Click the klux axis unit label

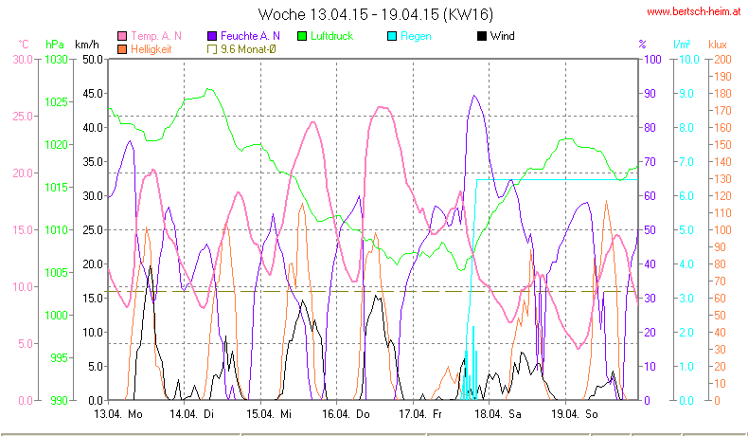[x=717, y=45]
